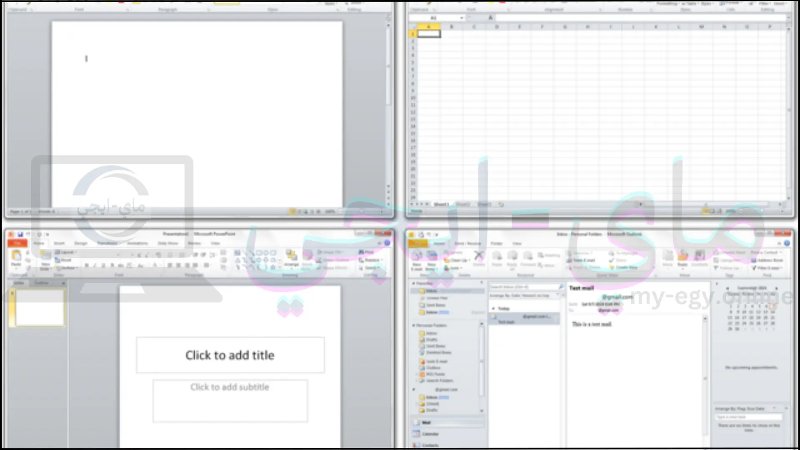The height and width of the screenshot is (450, 800).
Task: Click the title placeholder in PowerPoint slide
Action: (230, 355)
